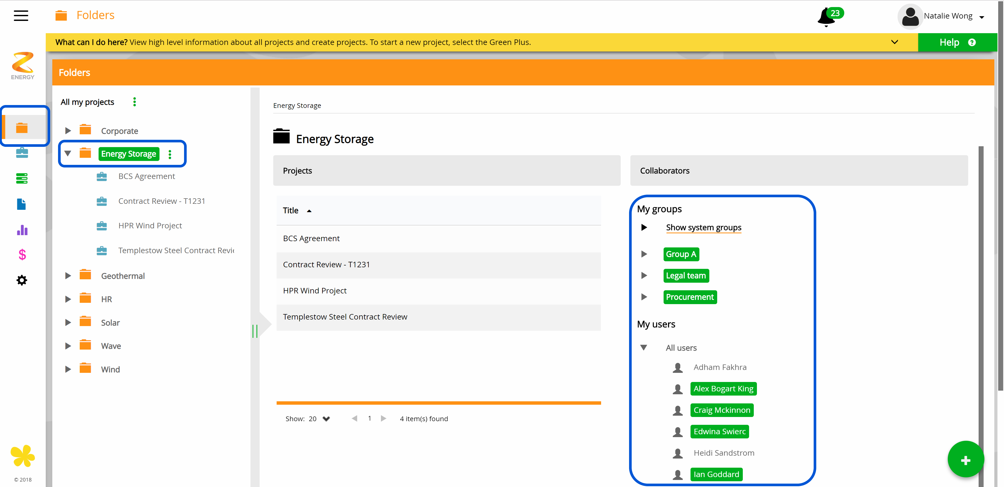The image size is (1004, 487).
Task: Click the Show system groups link
Action: coord(704,228)
